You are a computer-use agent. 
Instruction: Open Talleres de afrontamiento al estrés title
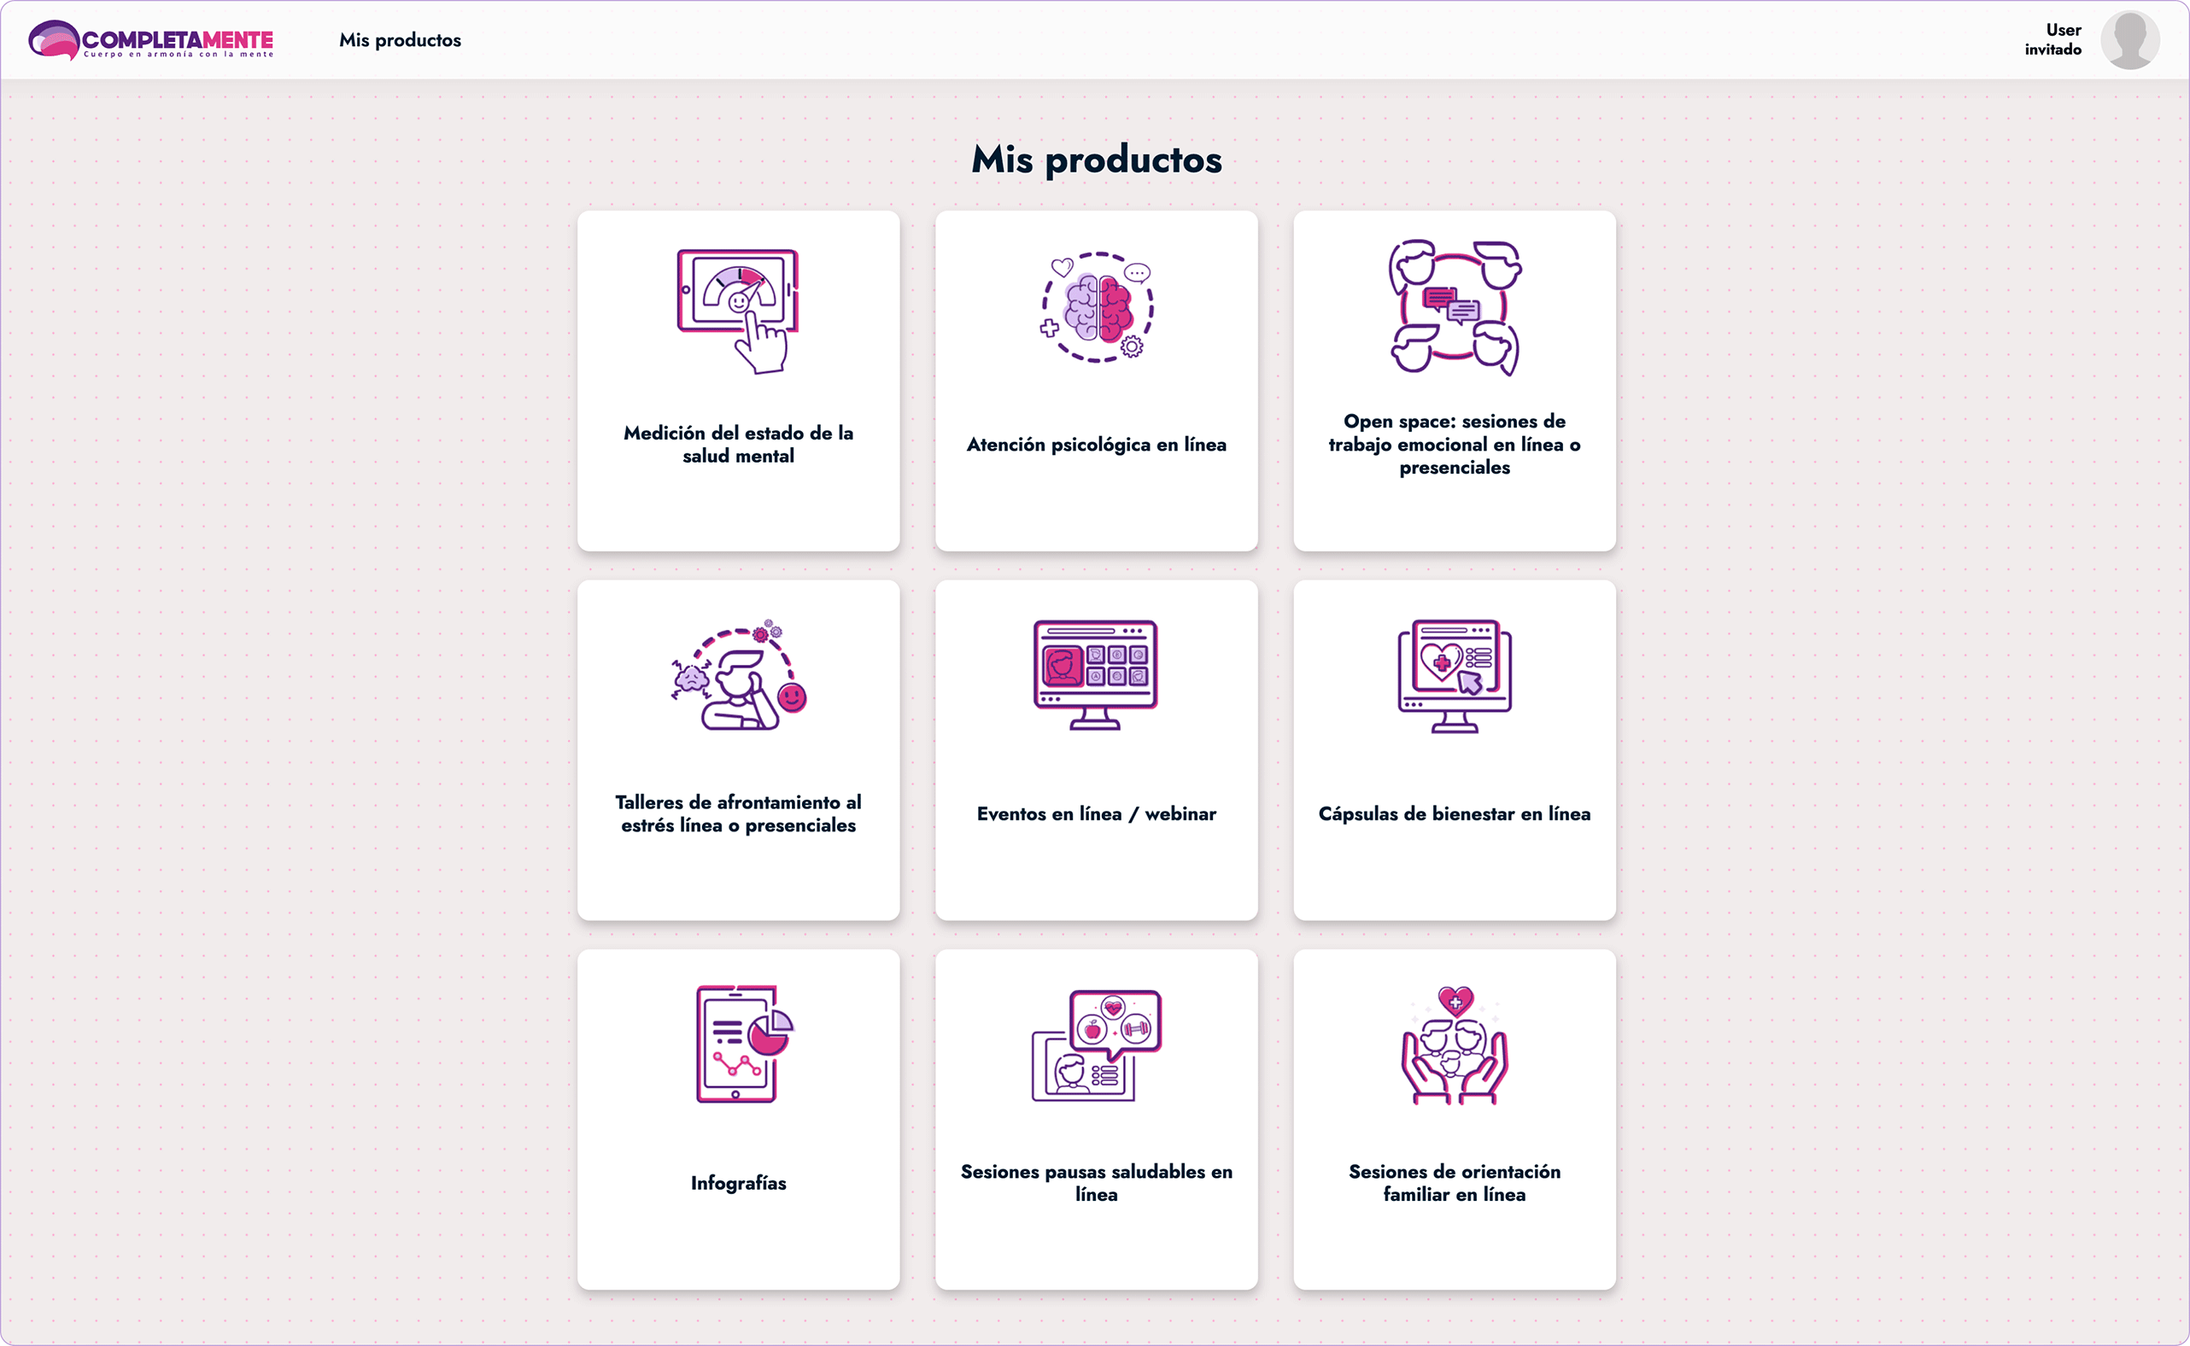737,813
